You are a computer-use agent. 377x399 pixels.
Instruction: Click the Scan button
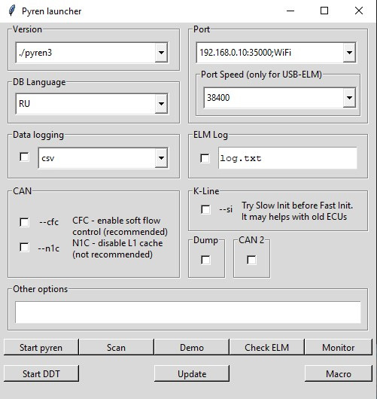[x=116, y=347]
